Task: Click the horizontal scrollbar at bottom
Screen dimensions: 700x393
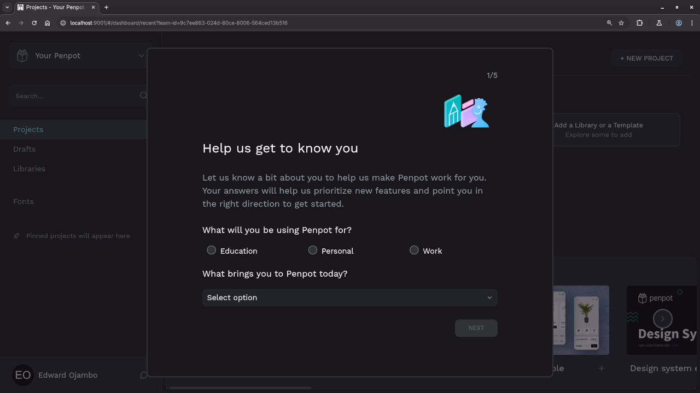Action: [x=240, y=388]
